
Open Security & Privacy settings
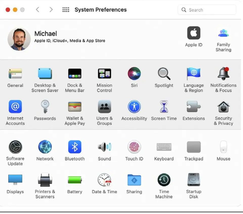pyautogui.click(x=223, y=107)
